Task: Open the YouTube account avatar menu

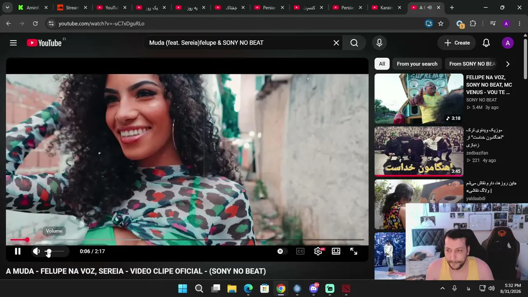Action: (508, 43)
